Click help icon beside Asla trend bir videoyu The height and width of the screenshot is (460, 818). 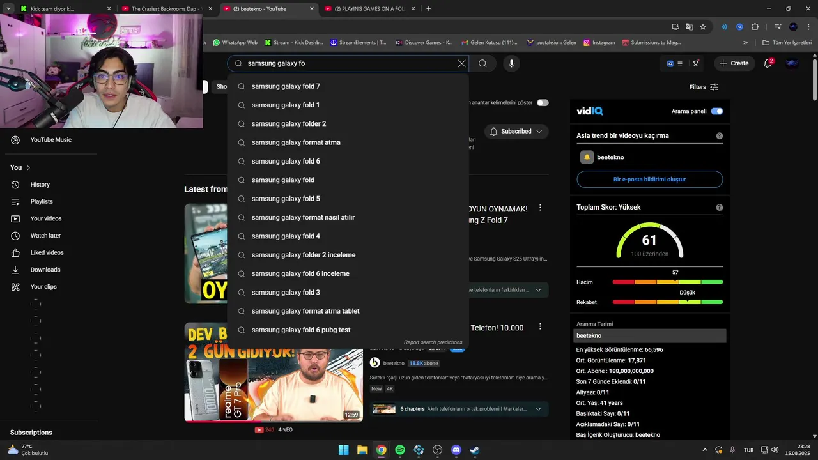tap(720, 136)
